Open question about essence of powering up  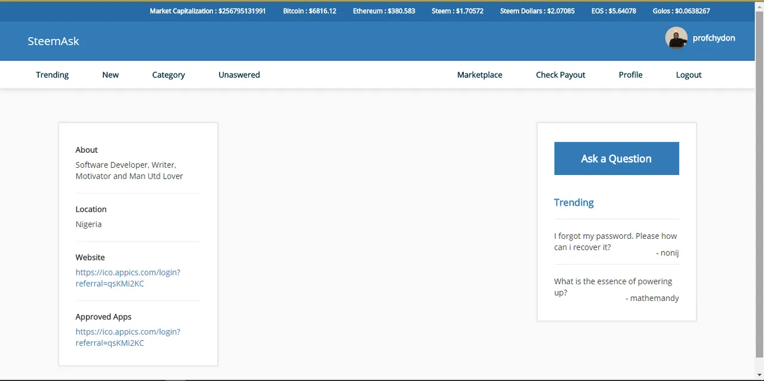(613, 287)
